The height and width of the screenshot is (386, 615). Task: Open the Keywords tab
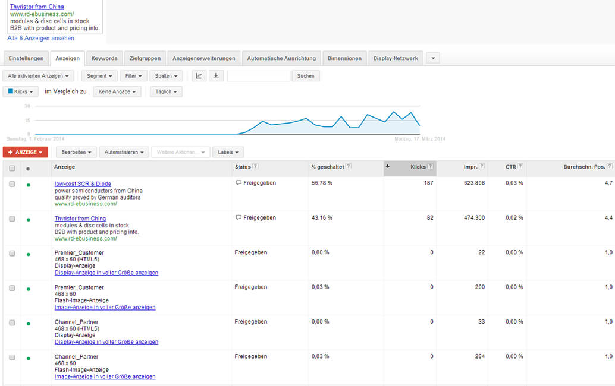(x=104, y=58)
